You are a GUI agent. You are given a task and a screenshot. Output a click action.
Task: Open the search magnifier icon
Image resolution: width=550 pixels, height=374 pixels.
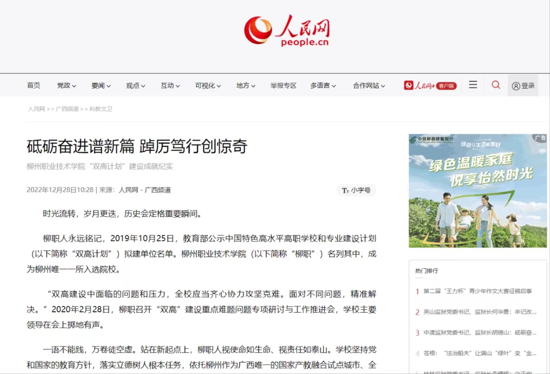[496, 85]
